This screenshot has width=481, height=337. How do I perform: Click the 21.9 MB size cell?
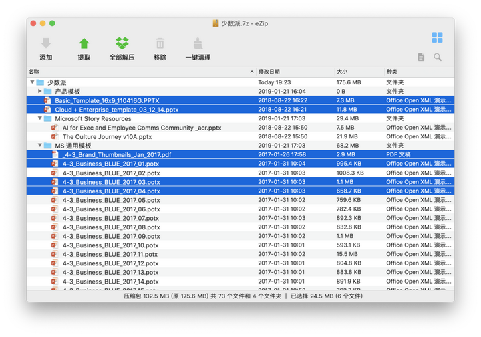[x=347, y=136]
